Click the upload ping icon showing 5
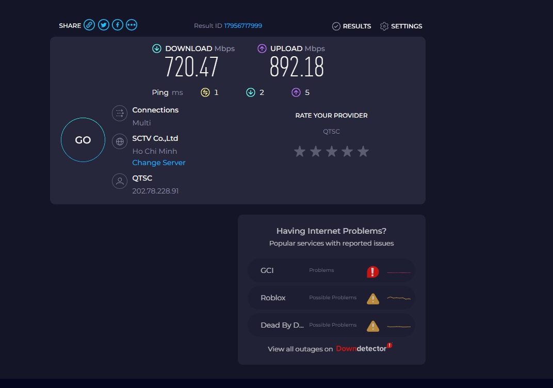This screenshot has height=388, width=553. pos(296,92)
